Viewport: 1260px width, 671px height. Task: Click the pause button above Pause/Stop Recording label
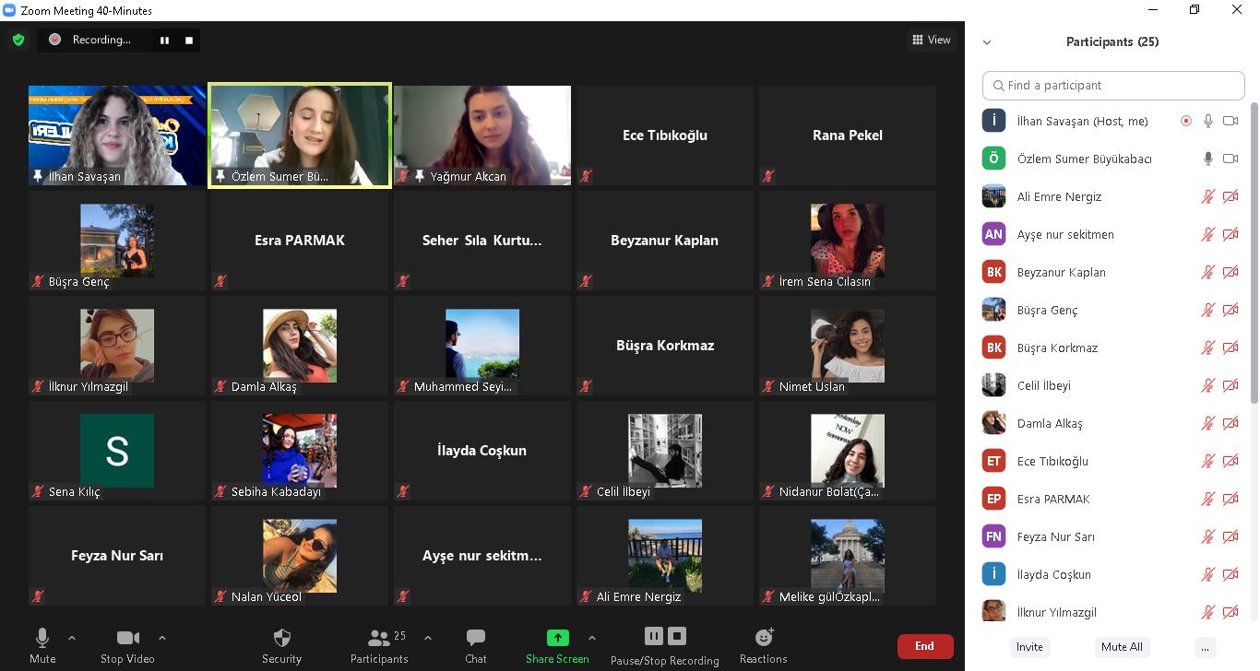pos(653,636)
